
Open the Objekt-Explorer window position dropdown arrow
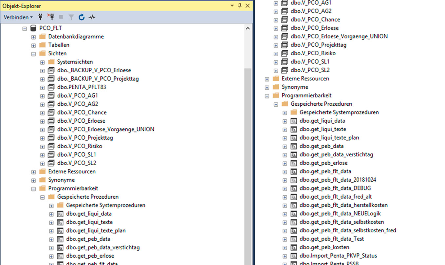point(232,6)
